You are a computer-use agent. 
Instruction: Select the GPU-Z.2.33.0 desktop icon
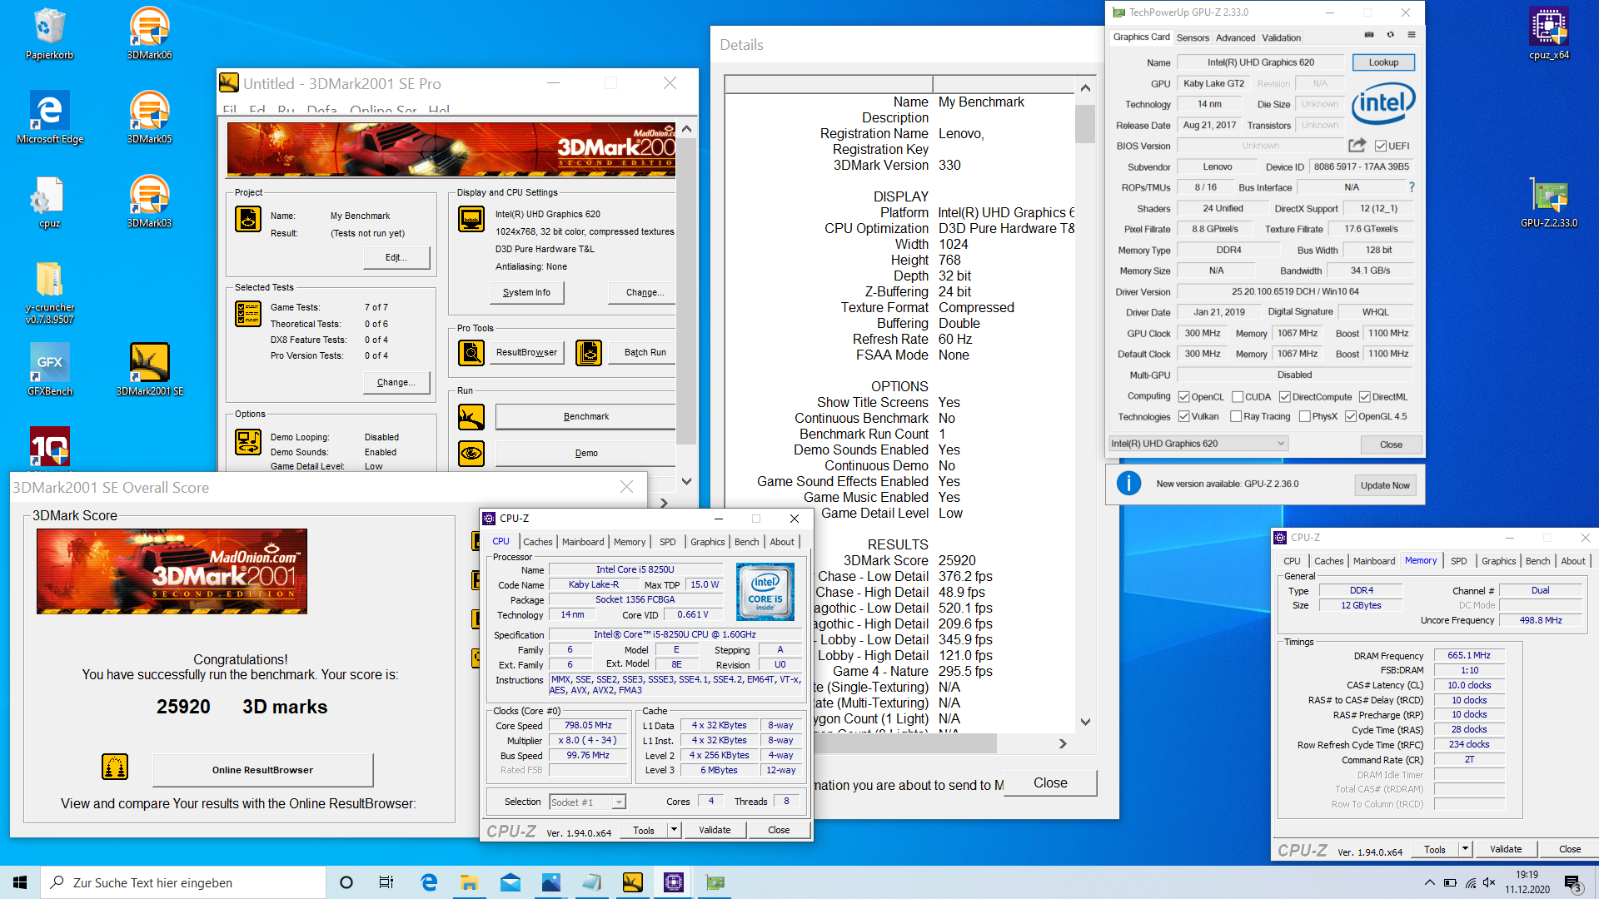pos(1549,201)
